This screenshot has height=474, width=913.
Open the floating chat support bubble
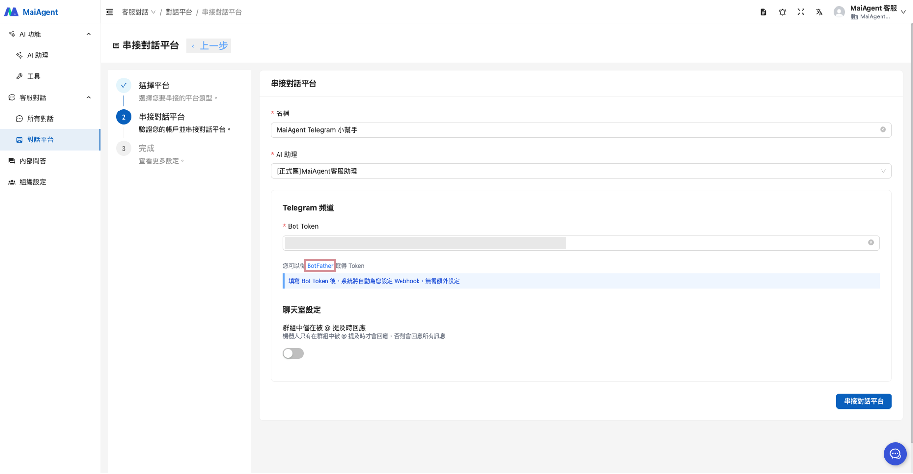895,454
